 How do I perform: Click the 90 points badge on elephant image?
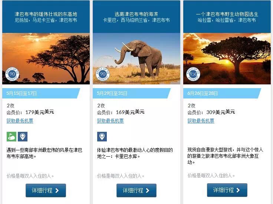(103, 74)
